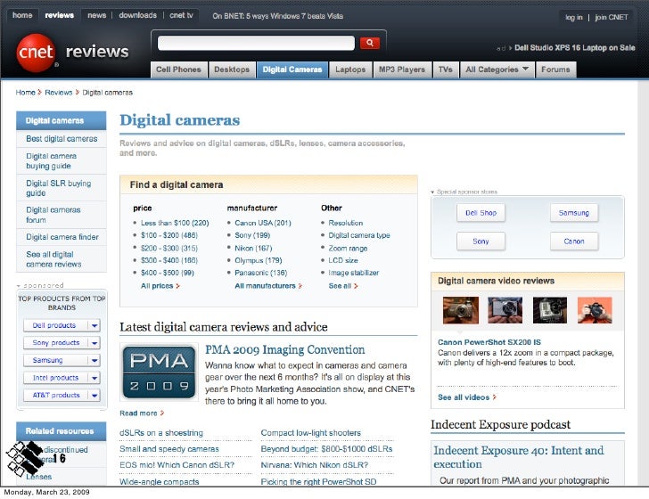Expand the Samsung brand dropdown arrow
This screenshot has width=649, height=499.
(x=94, y=360)
